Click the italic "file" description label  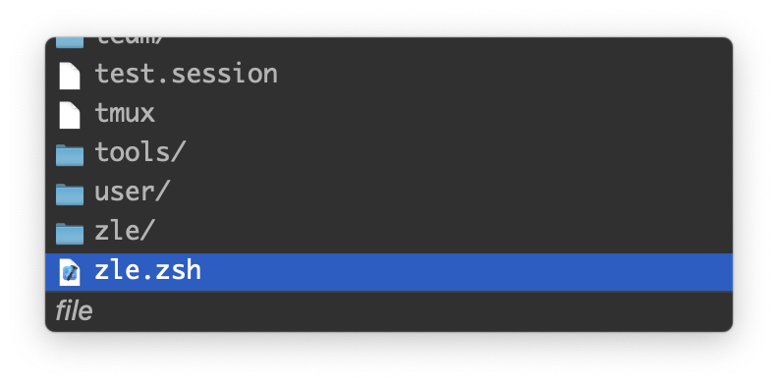point(74,311)
